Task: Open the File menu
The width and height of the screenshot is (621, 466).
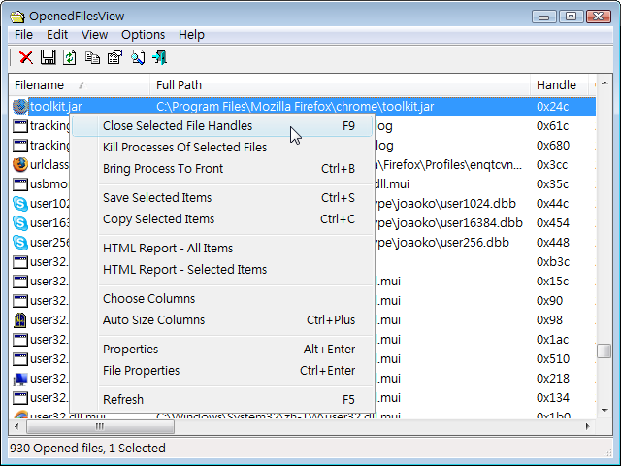Action: 23,35
